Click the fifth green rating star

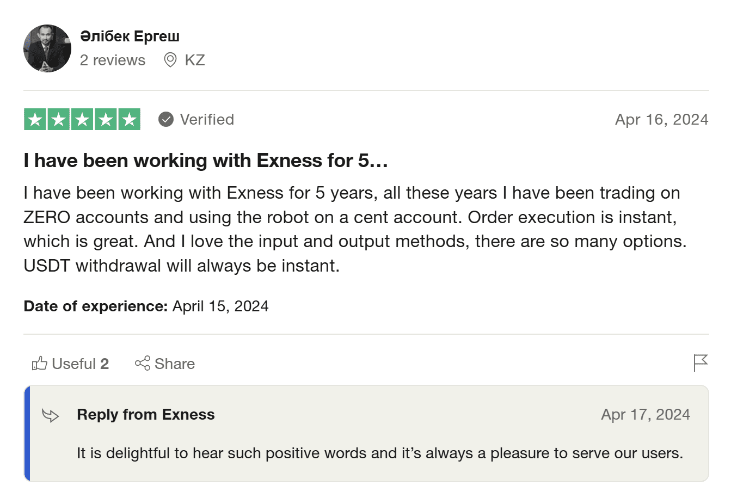(129, 120)
